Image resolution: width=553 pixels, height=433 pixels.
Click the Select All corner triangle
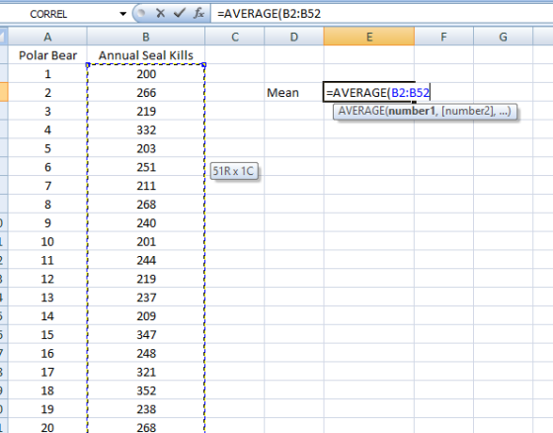(4, 37)
